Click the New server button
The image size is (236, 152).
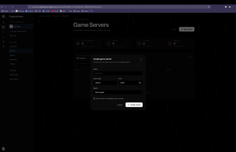(187, 29)
